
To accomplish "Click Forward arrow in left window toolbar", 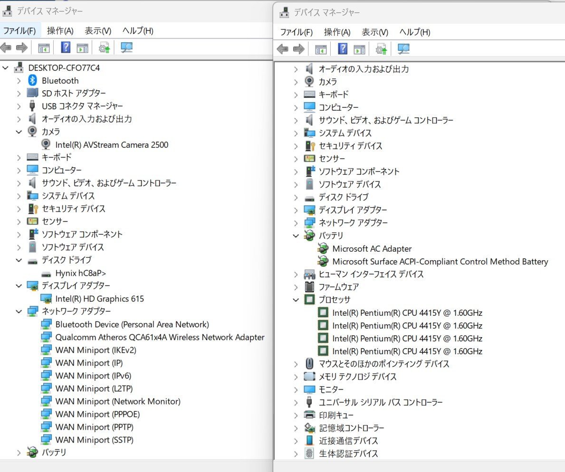I will click(22, 47).
